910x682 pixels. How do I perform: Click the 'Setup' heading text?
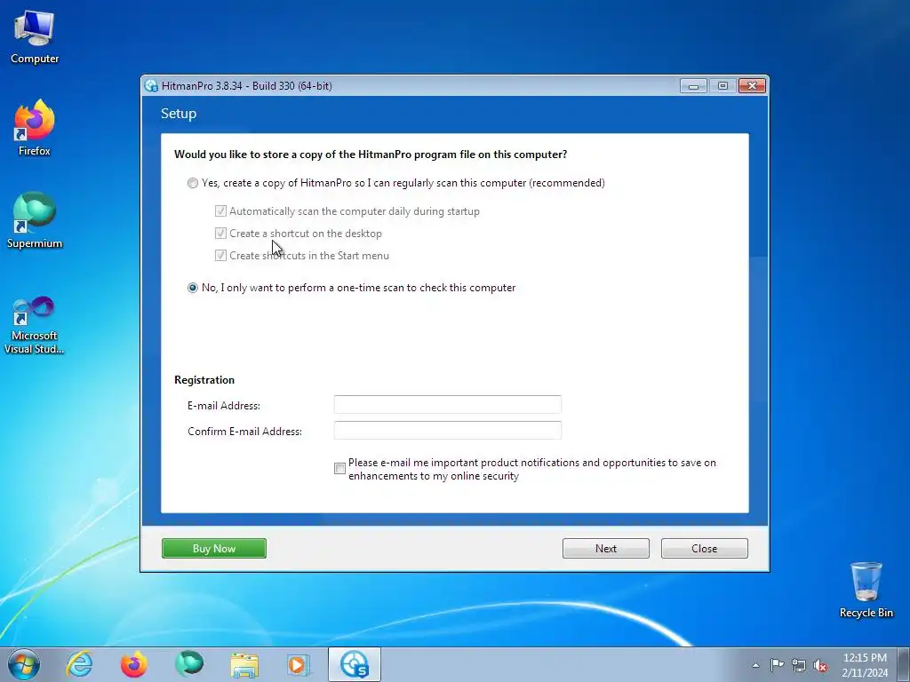[x=179, y=114]
